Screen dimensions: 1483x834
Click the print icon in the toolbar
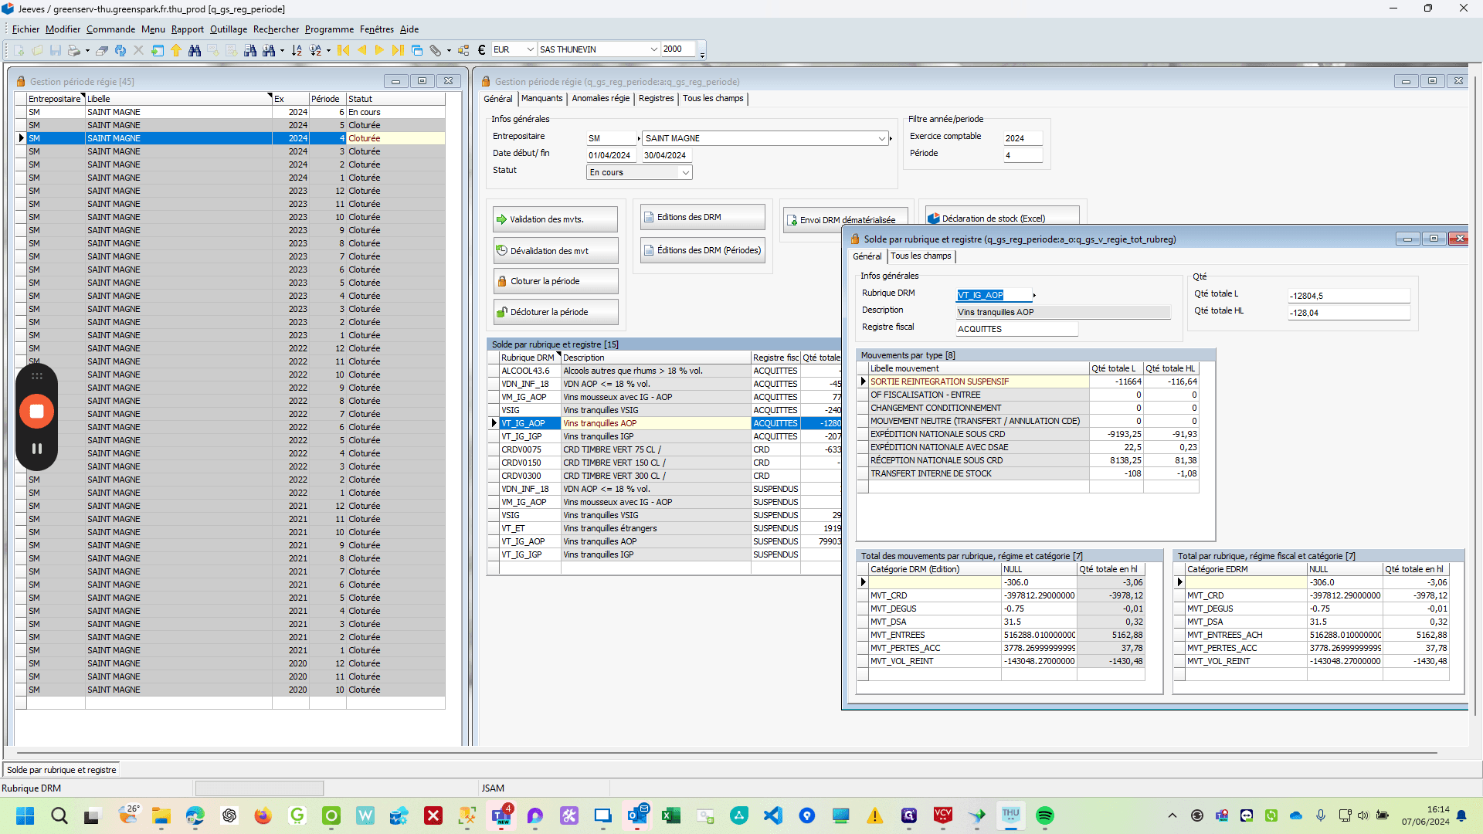[x=74, y=50]
